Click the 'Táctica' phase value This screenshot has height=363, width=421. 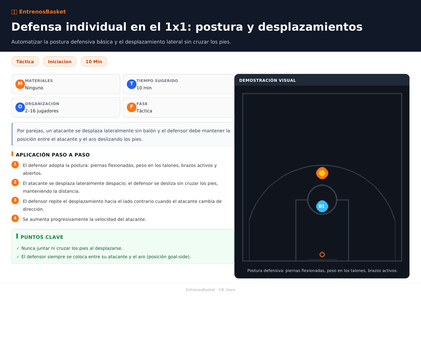coord(144,111)
